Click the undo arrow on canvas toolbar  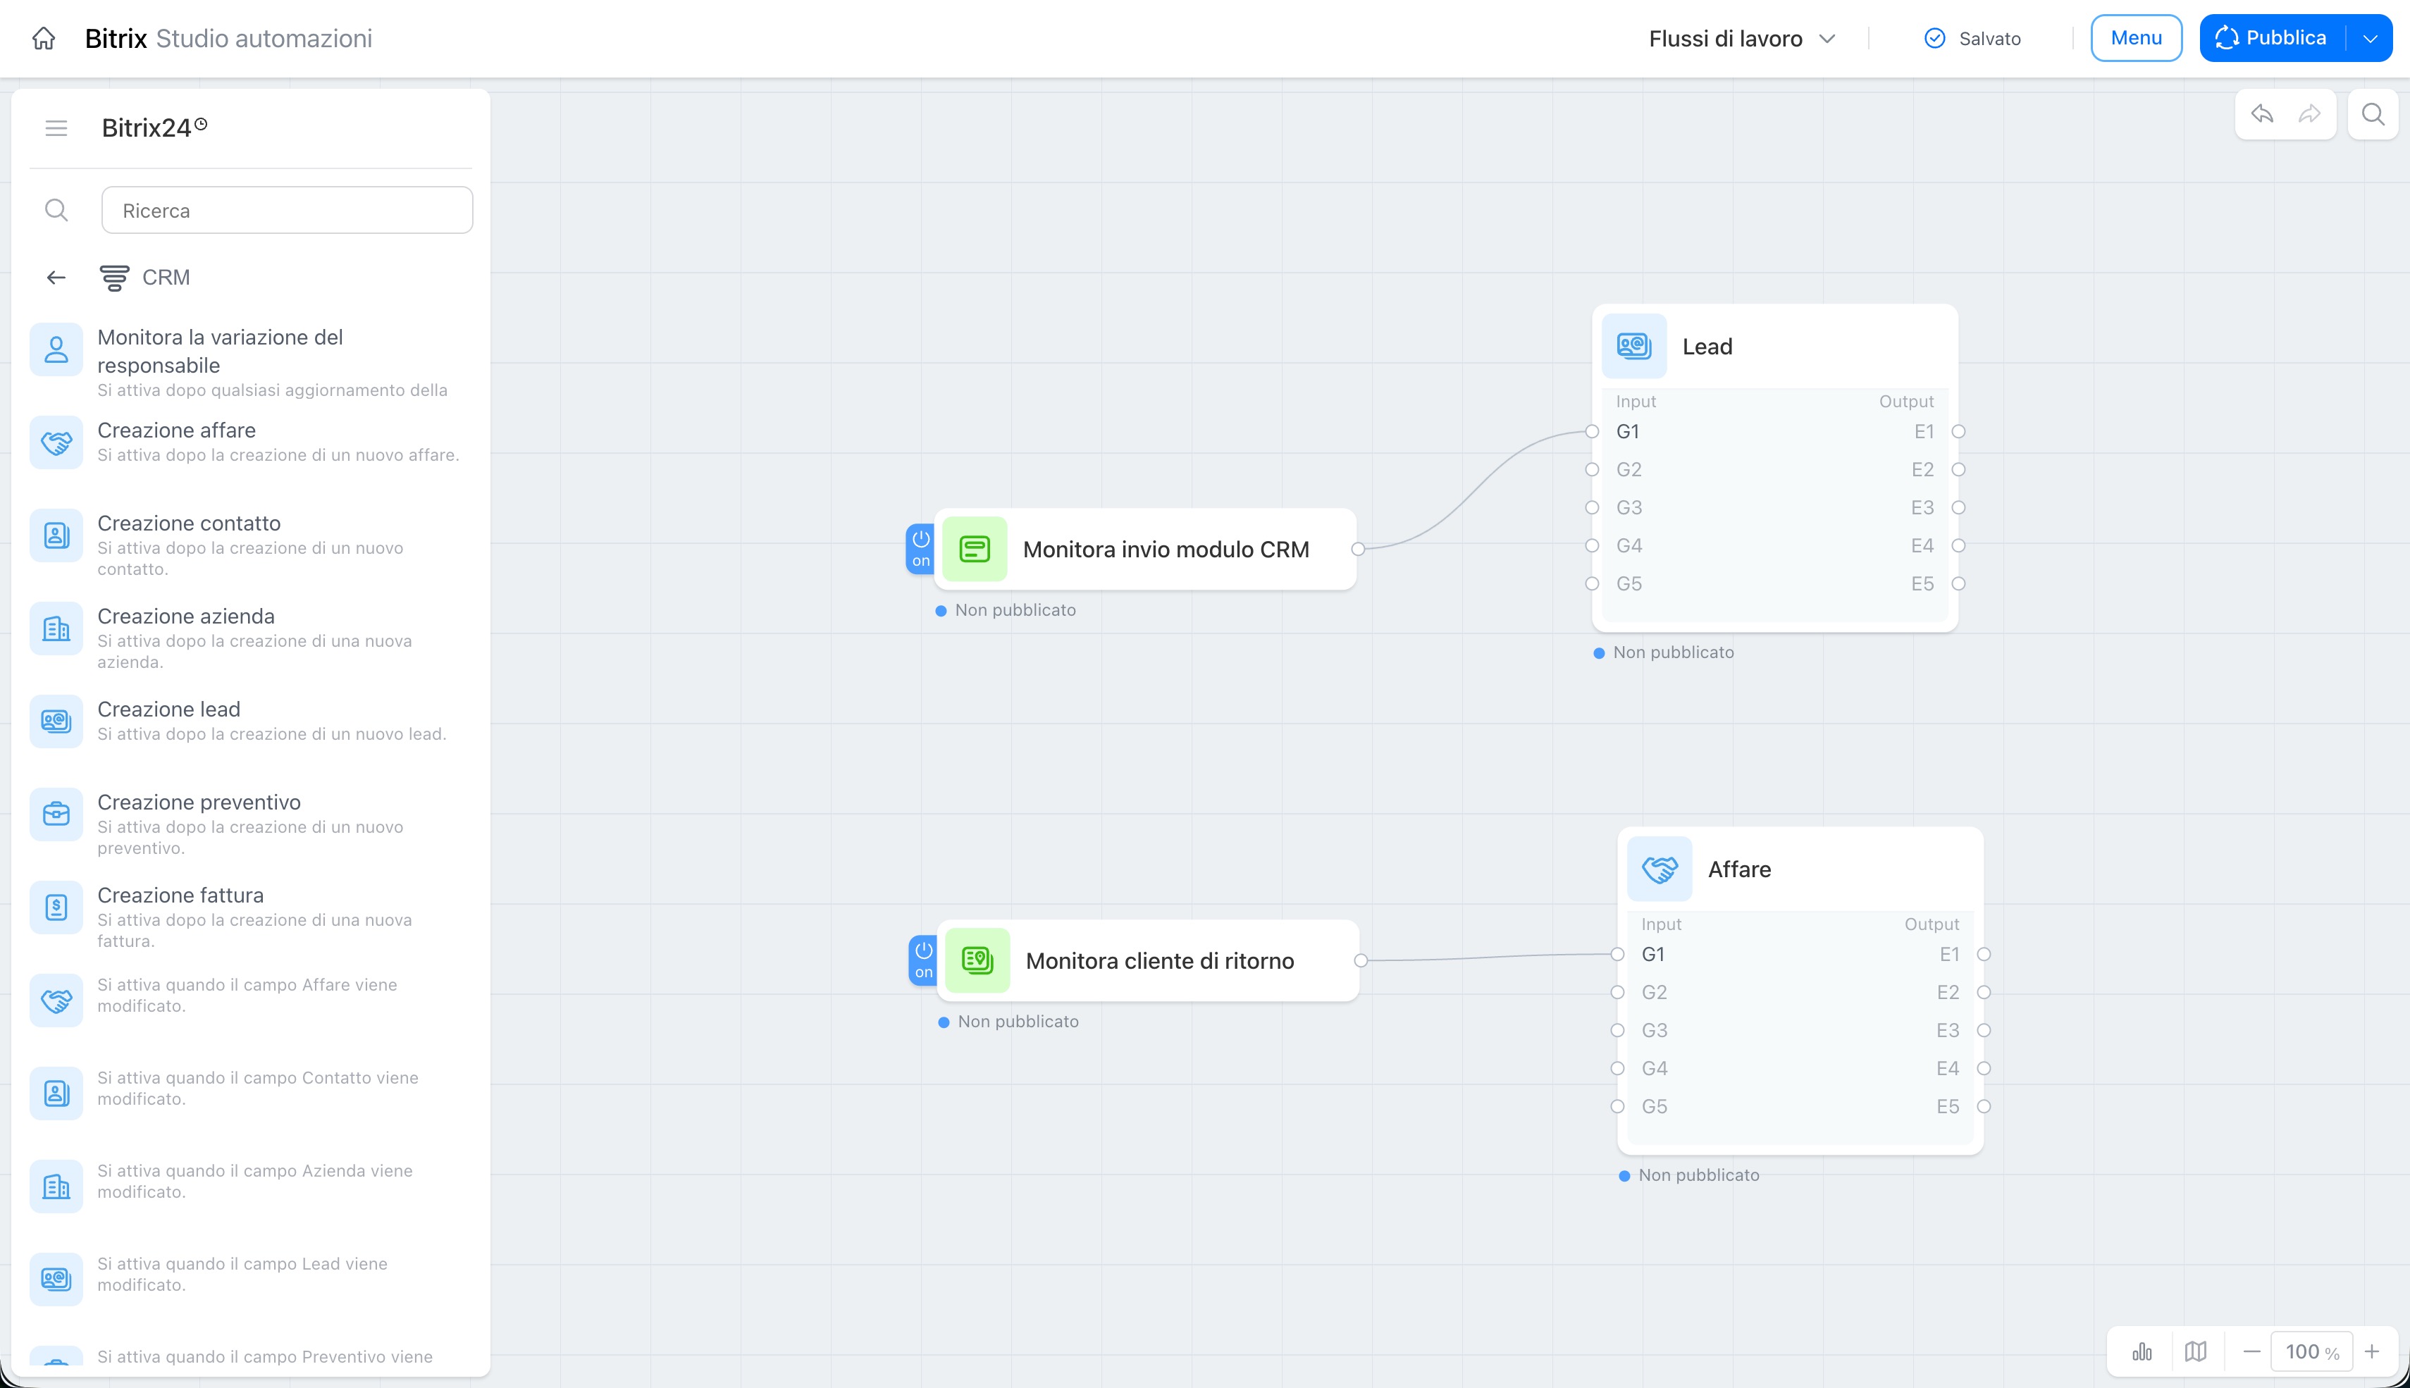coord(2262,114)
